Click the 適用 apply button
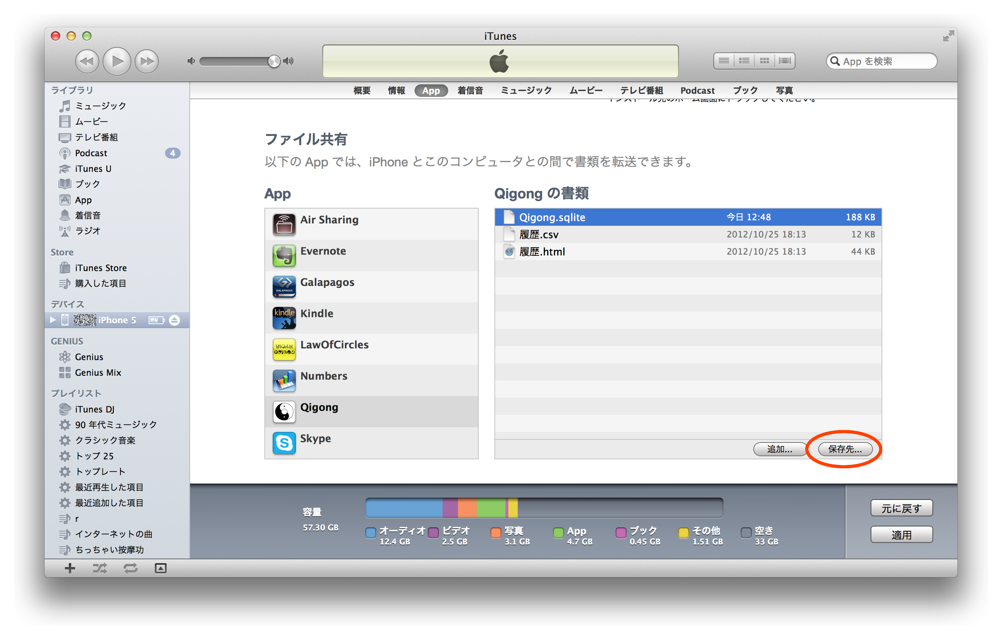The image size is (1002, 639). pos(901,535)
